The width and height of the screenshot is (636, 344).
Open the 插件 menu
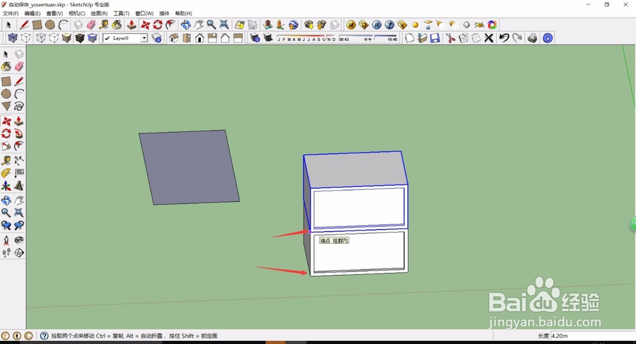pyautogui.click(x=164, y=13)
